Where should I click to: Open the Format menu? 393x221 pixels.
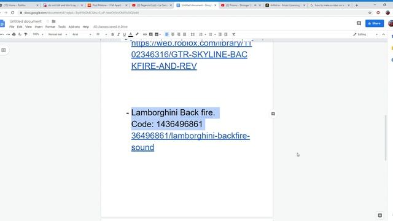50,27
